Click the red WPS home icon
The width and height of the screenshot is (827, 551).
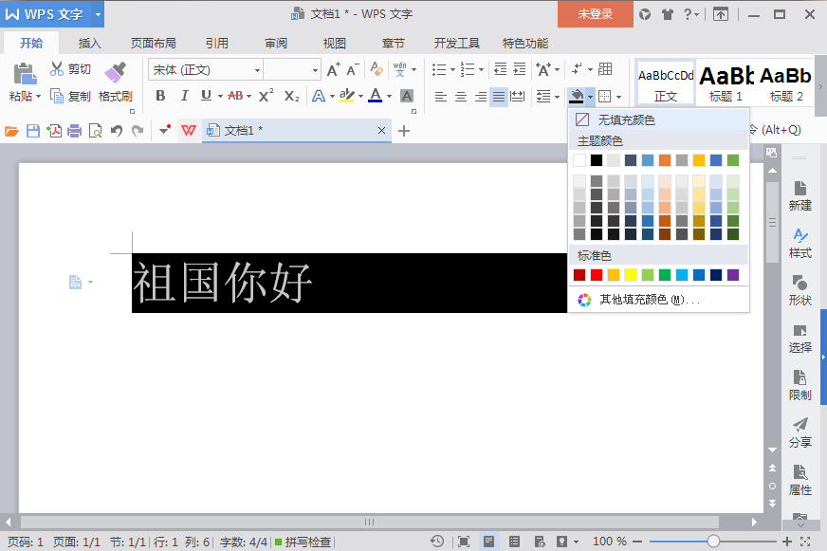(x=189, y=130)
